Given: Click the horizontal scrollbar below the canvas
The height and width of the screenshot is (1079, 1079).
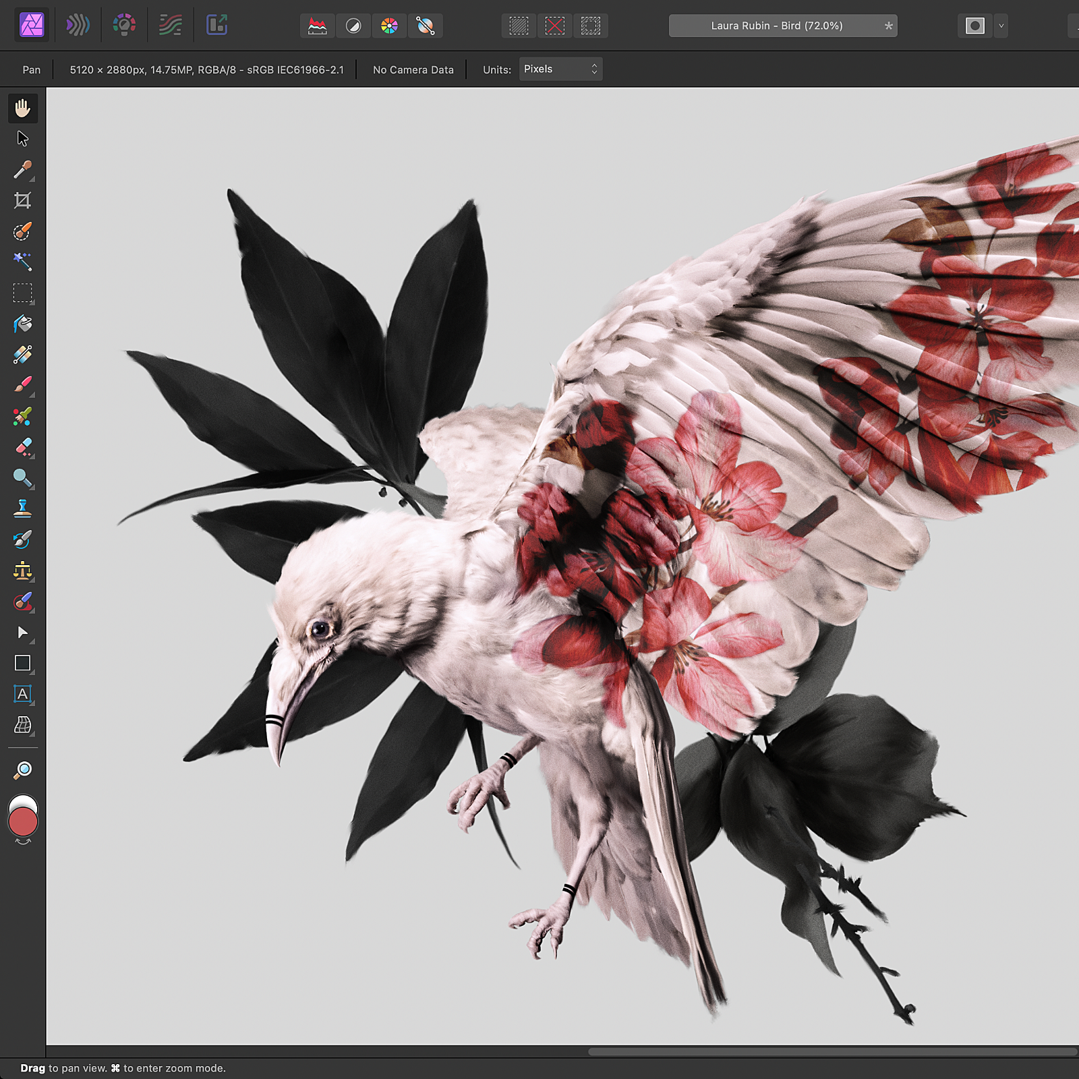Looking at the screenshot, I should (832, 1051).
